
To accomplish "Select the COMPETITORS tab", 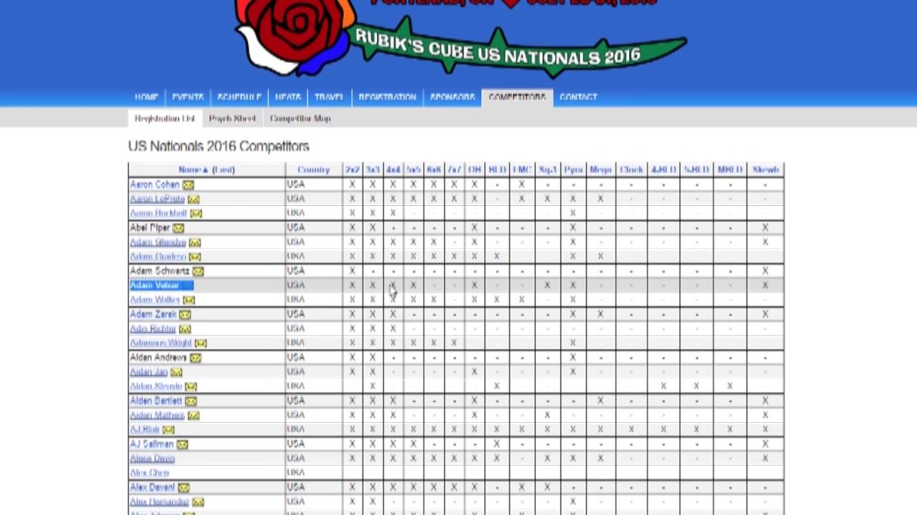I will point(517,97).
